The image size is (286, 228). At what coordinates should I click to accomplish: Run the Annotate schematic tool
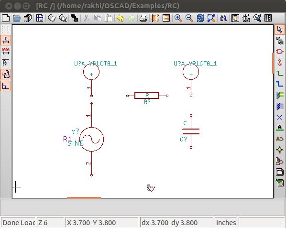coord(246,18)
